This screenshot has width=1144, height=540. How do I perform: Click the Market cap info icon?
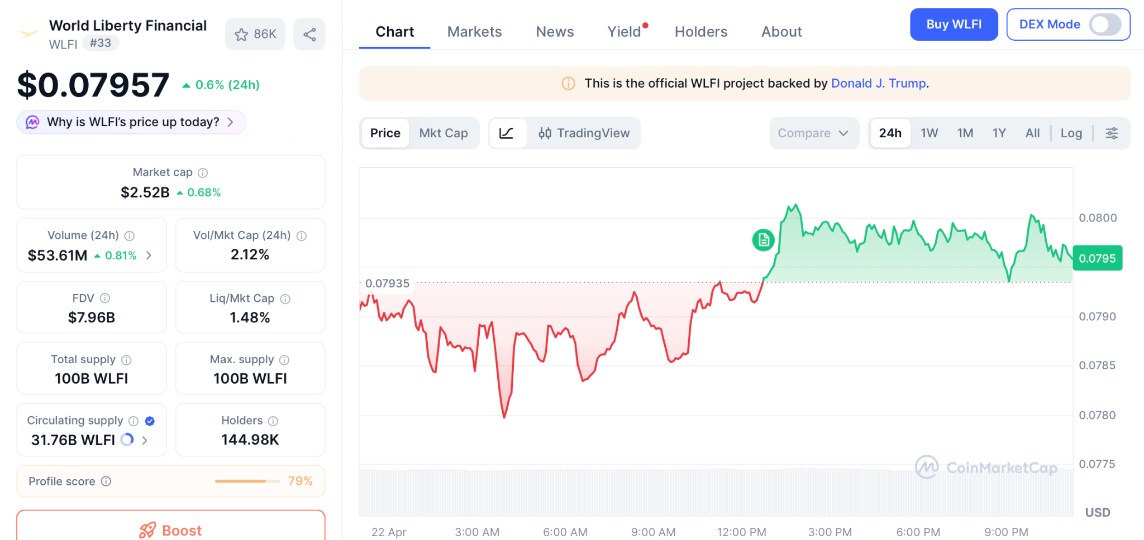[x=203, y=173]
